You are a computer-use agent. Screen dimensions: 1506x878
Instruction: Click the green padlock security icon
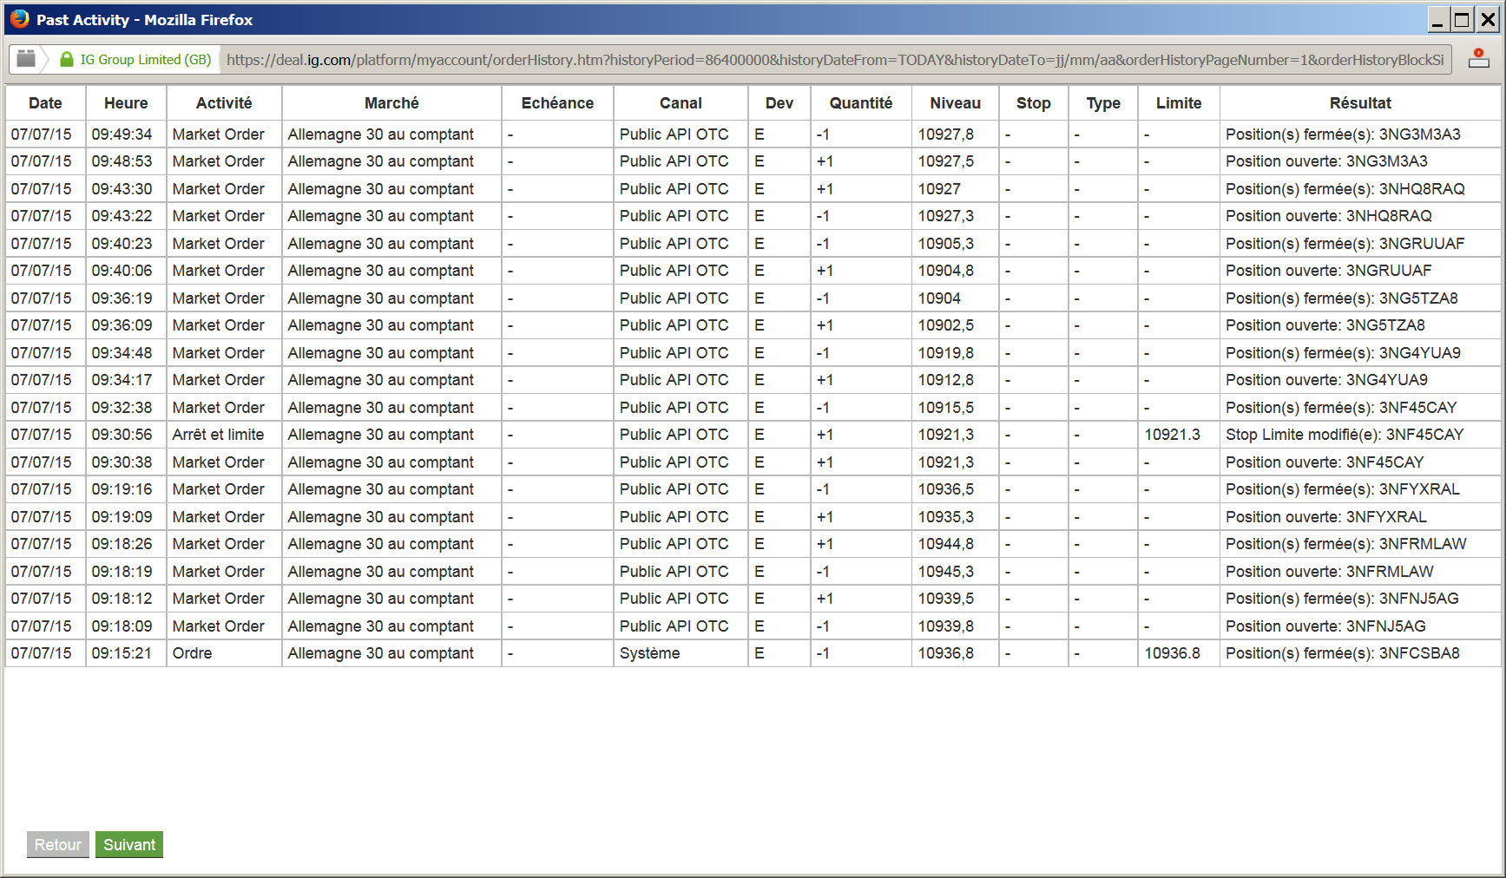(x=67, y=59)
